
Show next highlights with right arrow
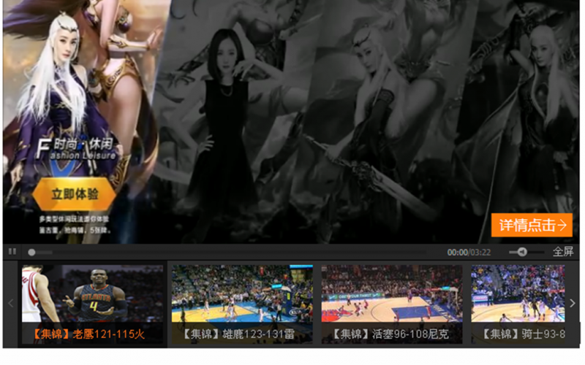tap(573, 303)
